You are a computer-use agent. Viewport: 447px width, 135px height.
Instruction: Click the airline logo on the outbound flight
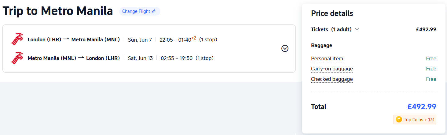pos(17,39)
